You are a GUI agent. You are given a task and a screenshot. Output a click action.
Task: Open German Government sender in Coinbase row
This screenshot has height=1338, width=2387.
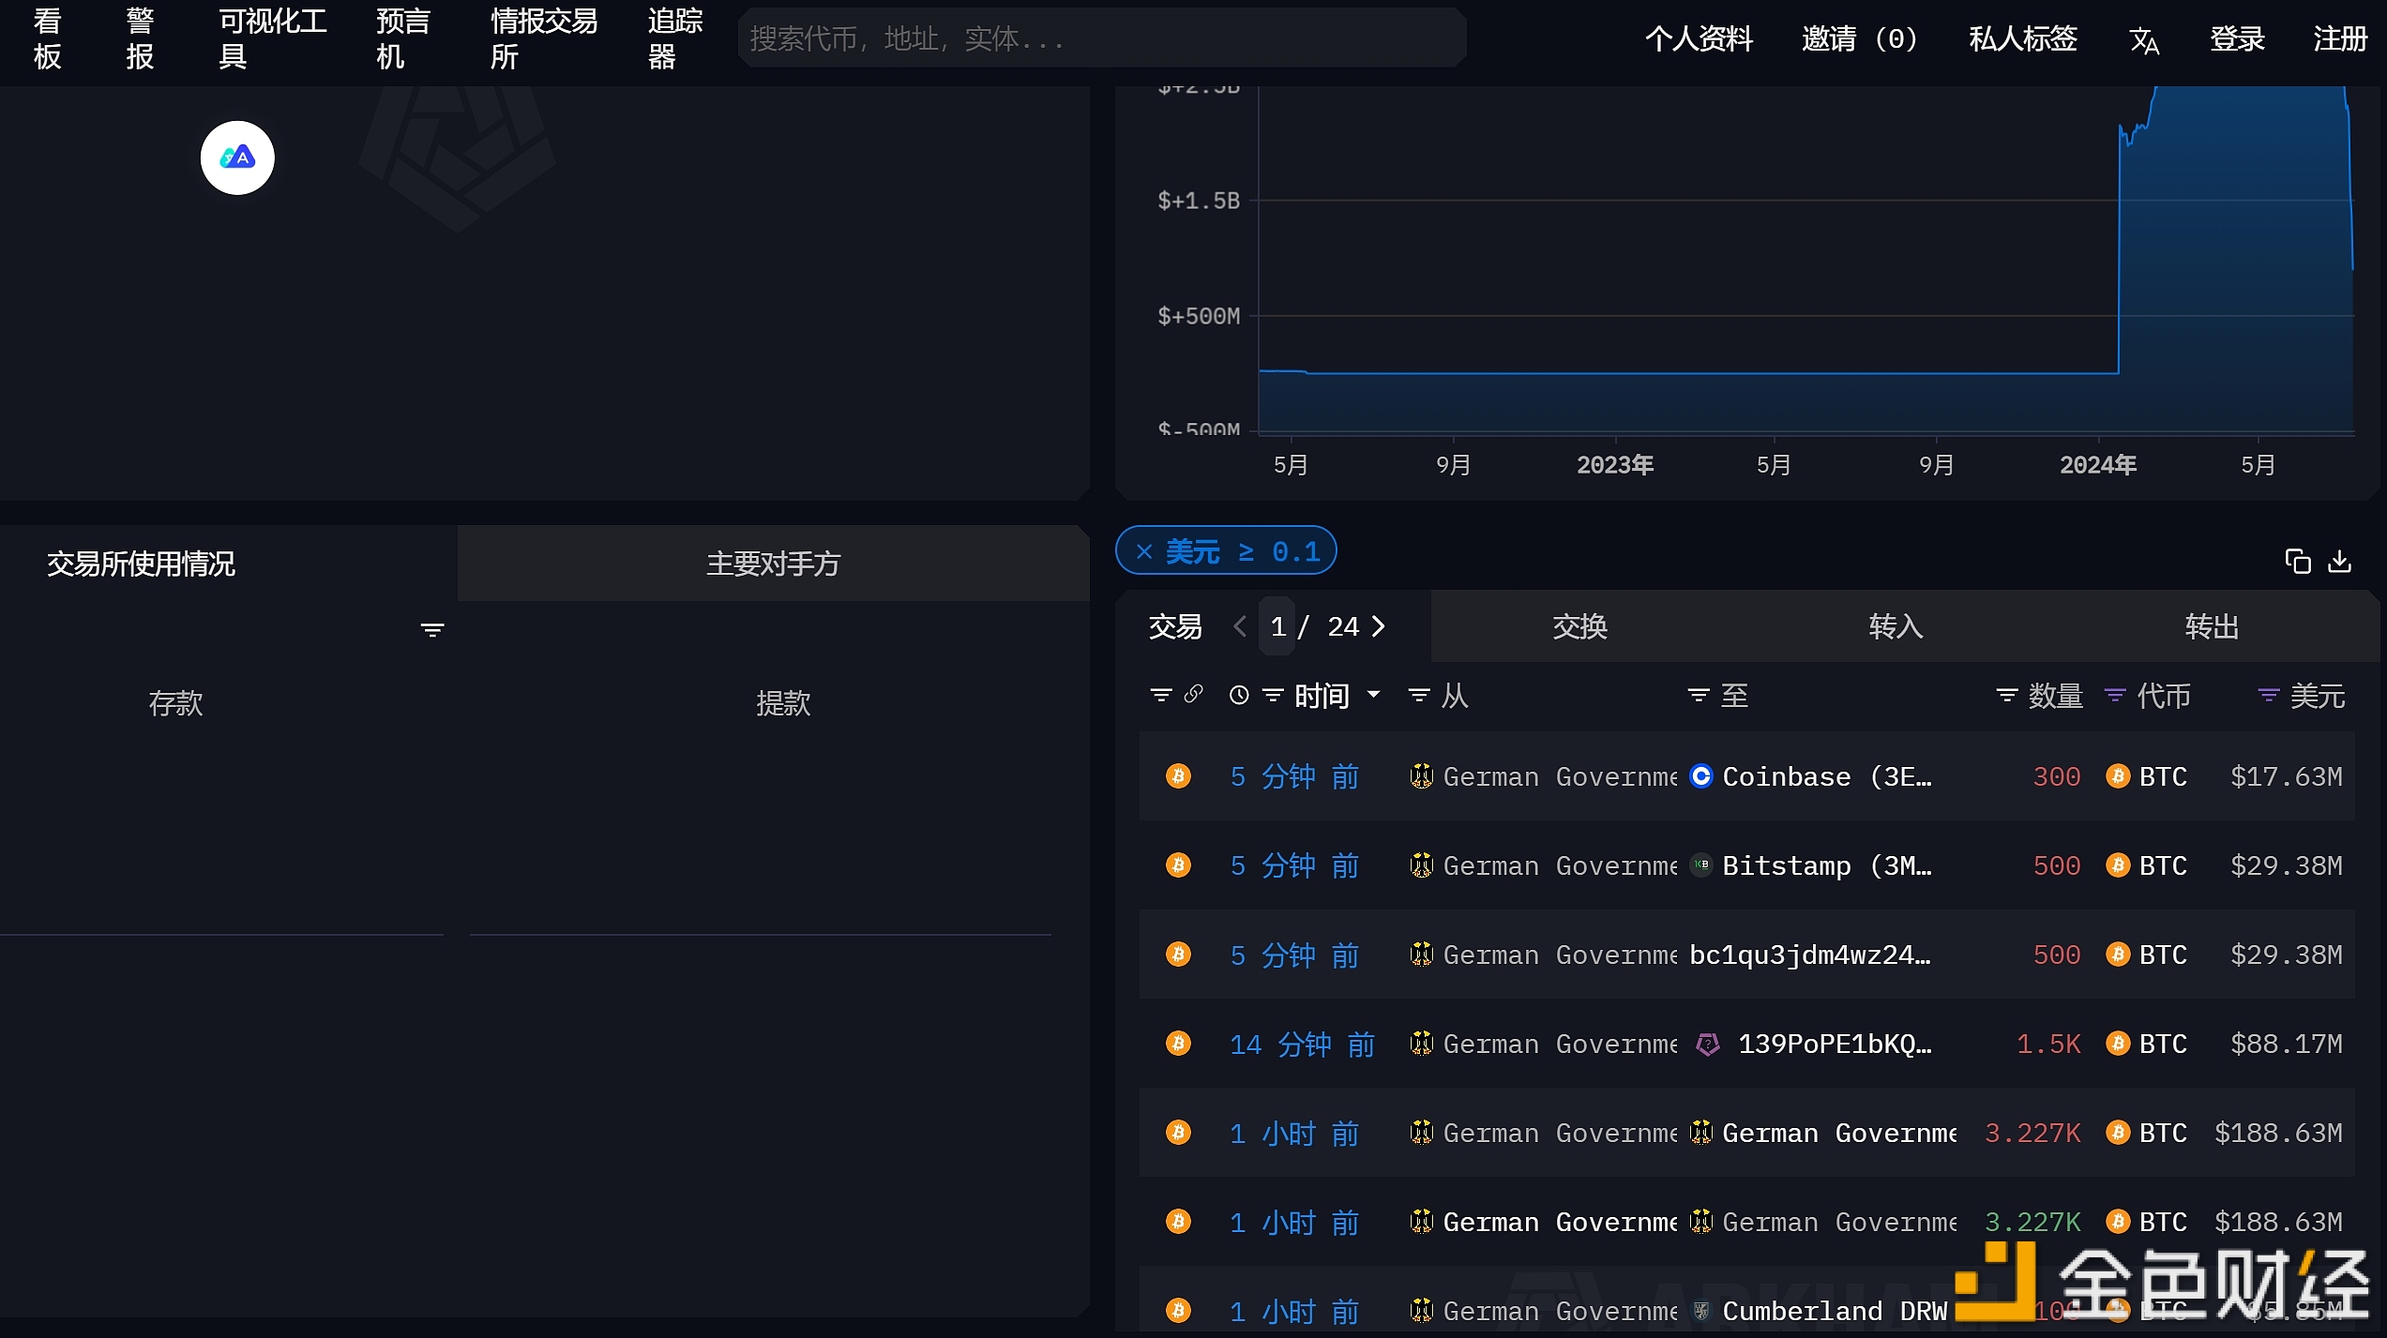[1560, 776]
